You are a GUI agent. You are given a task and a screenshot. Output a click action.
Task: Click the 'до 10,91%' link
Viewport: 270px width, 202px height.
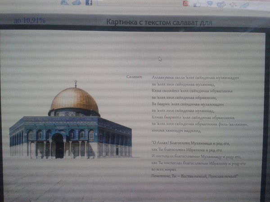point(29,20)
